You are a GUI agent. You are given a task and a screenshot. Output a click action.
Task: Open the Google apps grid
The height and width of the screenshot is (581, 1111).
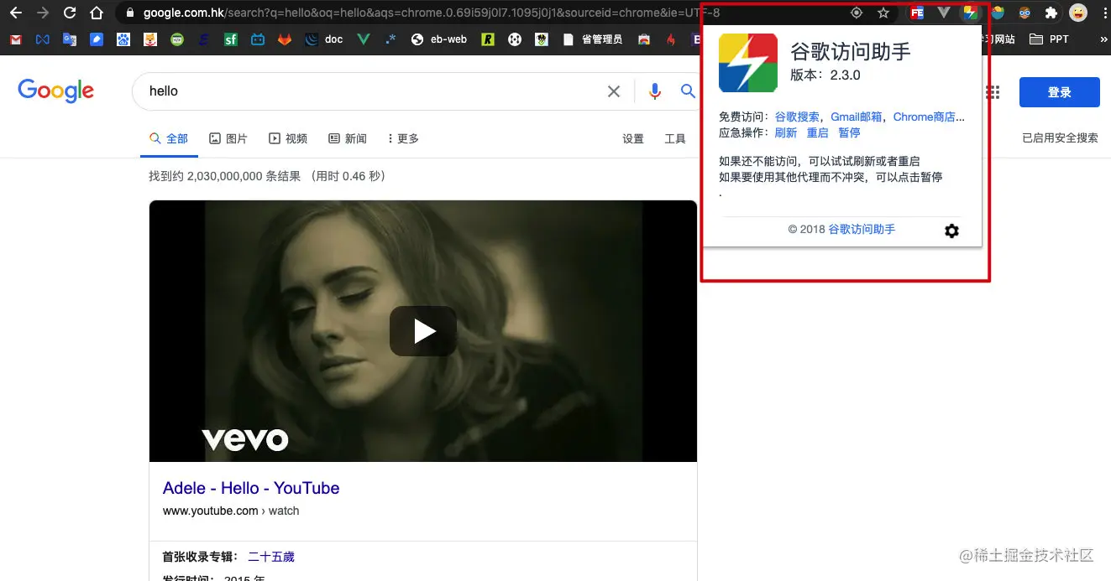(993, 92)
